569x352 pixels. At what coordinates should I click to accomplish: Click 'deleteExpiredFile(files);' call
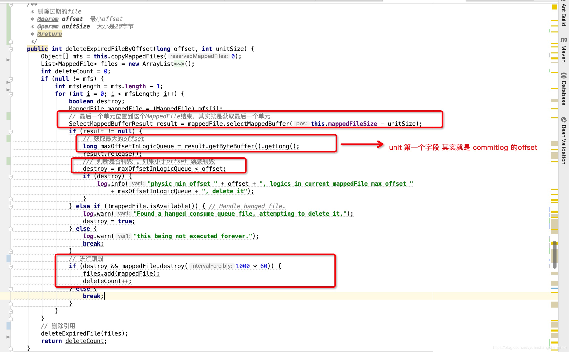pyautogui.click(x=84, y=334)
